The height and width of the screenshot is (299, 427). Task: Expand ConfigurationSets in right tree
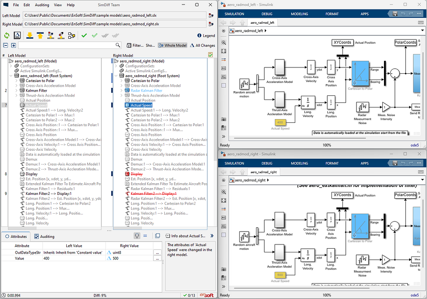coord(116,66)
